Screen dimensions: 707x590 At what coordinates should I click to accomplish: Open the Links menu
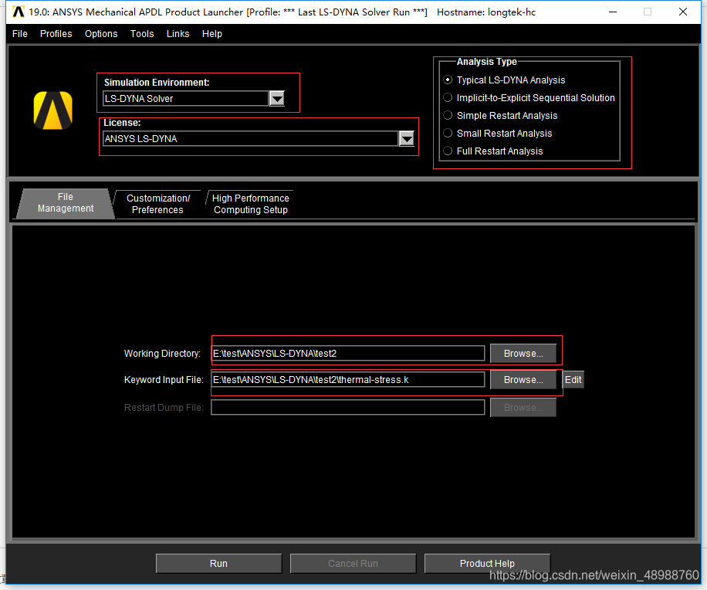pos(178,34)
